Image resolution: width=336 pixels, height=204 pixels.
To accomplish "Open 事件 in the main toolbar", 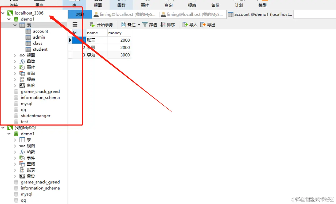I will tap(145, 4).
